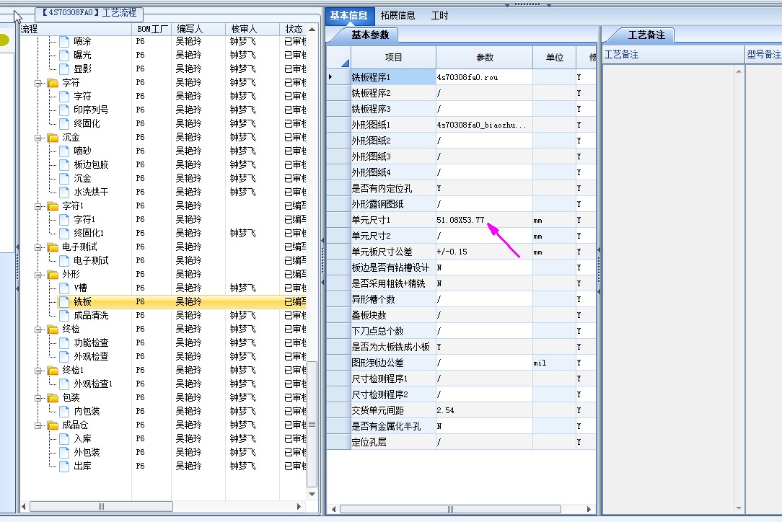Click the 核审人 column header
The height and width of the screenshot is (522, 782).
(252, 29)
